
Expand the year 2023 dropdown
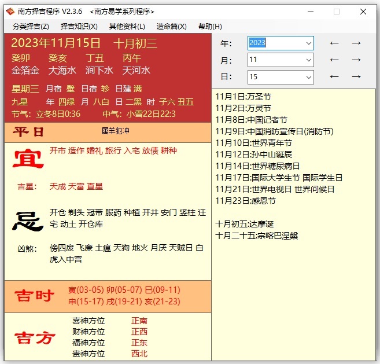click(308, 43)
